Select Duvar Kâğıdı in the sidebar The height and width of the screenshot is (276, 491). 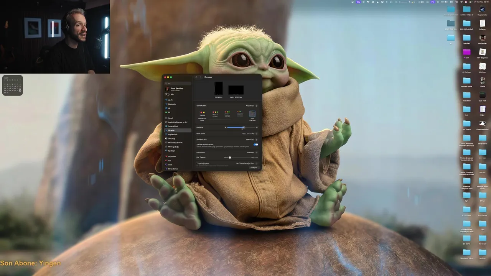coord(178,126)
